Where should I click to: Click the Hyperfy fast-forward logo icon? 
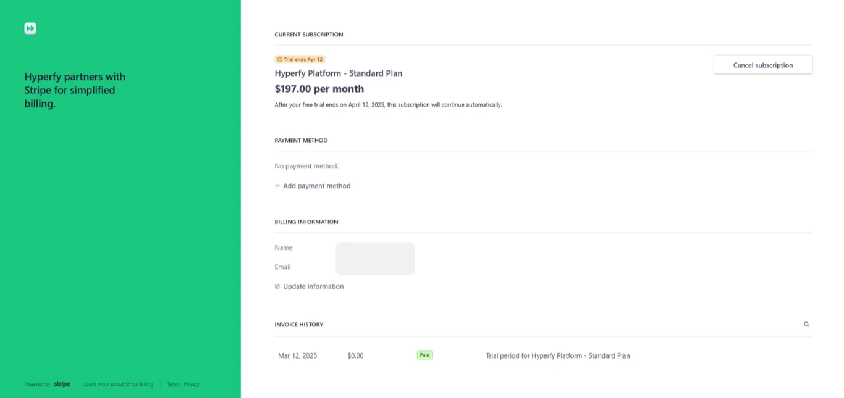pos(30,28)
